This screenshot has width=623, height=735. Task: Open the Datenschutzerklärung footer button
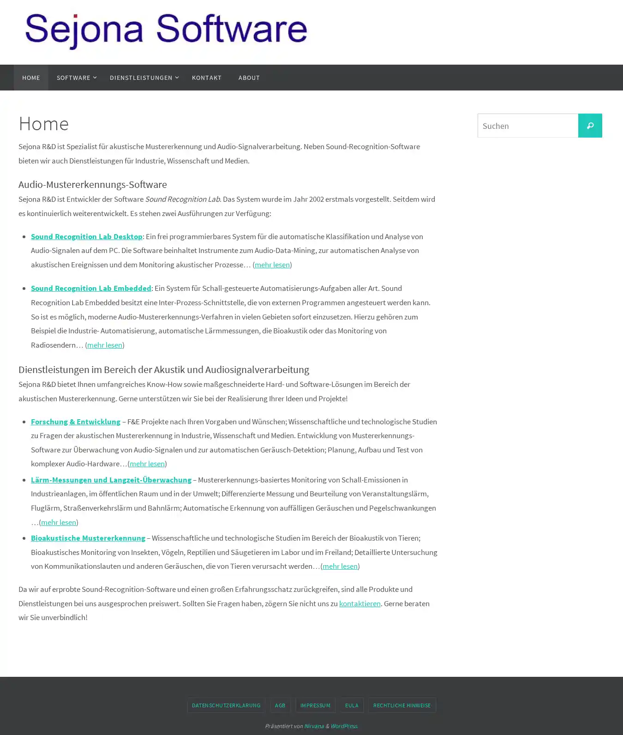click(x=226, y=705)
